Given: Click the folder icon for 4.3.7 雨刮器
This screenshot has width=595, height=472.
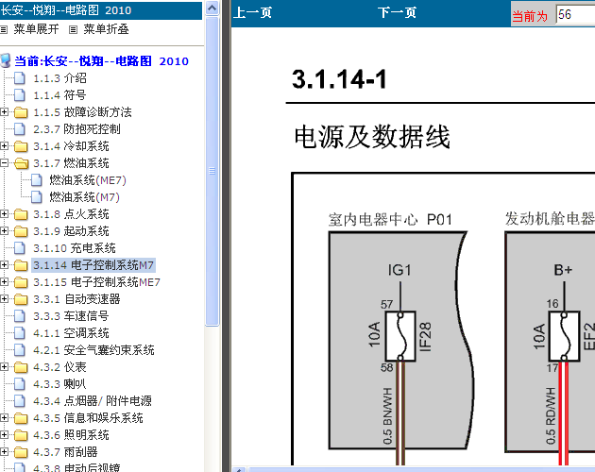Looking at the screenshot, I should (21, 452).
